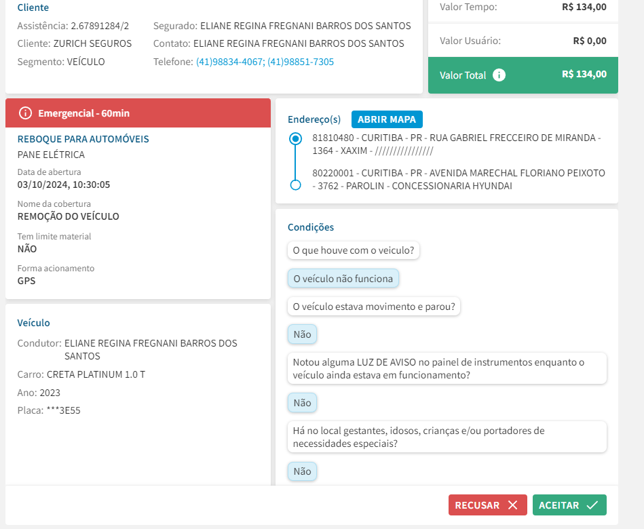Click the REBOQUE PARA AUTOMÓVEIS service title

pyautogui.click(x=83, y=139)
